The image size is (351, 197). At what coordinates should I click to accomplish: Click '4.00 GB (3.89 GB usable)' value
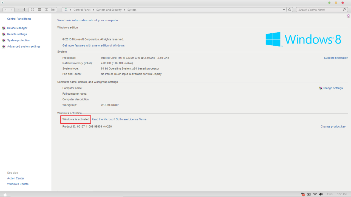pyautogui.click(x=117, y=63)
